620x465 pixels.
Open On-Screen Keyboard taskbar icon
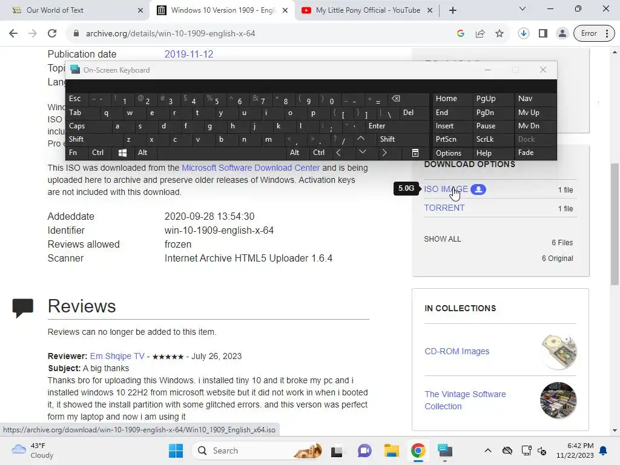(445, 450)
